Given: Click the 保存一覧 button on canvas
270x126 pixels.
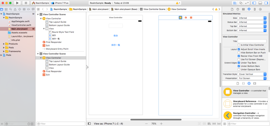Looking at the screenshot, I should [115, 45].
